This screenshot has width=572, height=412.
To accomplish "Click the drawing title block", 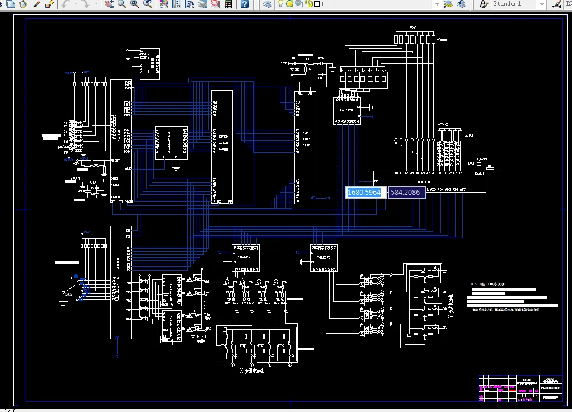I will 520,388.
